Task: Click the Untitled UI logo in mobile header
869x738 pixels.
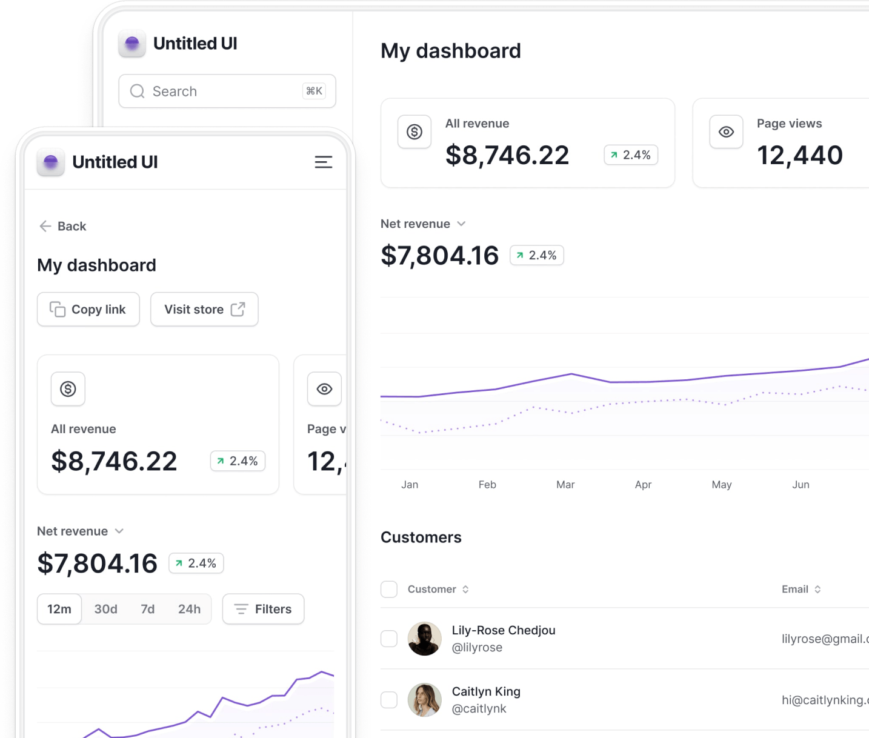Action: (51, 162)
